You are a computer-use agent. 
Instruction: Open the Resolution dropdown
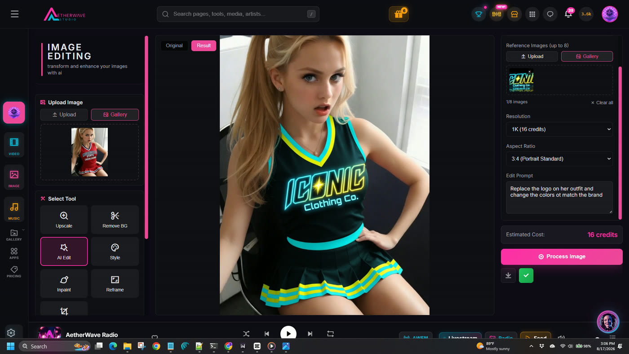click(x=559, y=129)
